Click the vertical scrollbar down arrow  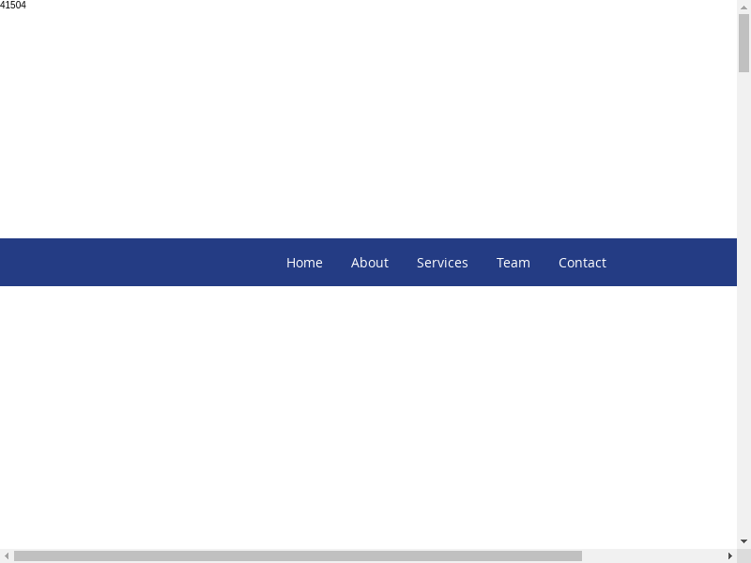coord(743,541)
